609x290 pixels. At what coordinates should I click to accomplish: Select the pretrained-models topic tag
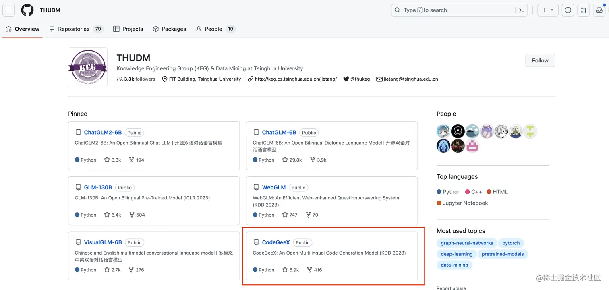click(x=503, y=254)
